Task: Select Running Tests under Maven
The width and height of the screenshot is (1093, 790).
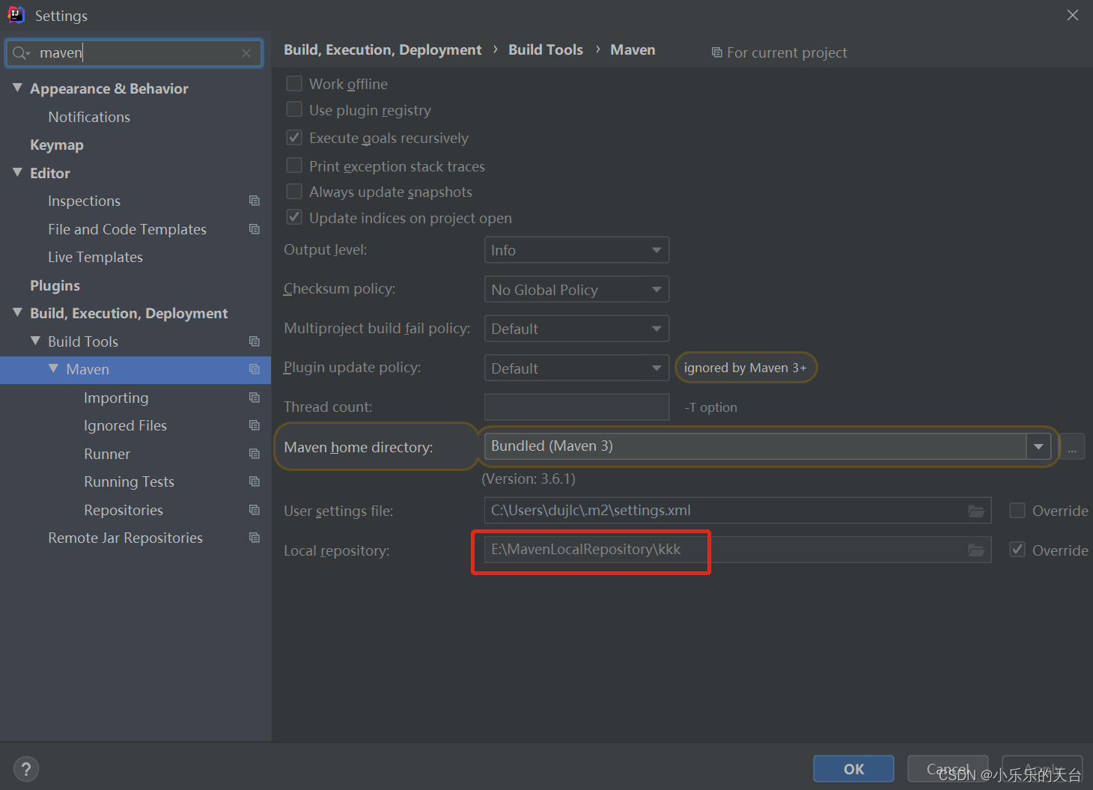Action: pos(129,482)
